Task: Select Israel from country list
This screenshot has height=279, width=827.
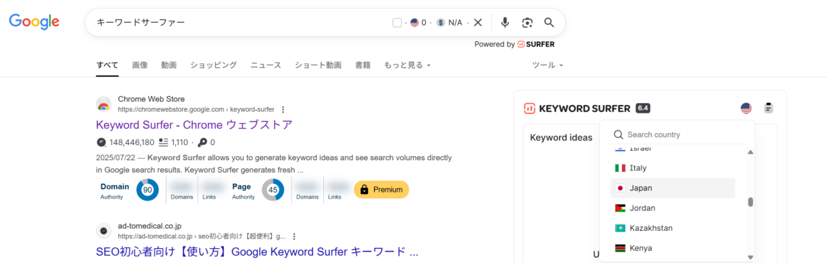Action: 673,148
